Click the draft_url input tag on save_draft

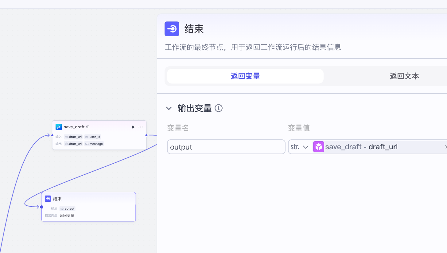point(73,137)
